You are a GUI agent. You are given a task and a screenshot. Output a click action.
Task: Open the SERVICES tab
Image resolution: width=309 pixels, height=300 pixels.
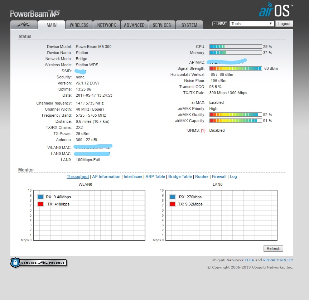pyautogui.click(x=162, y=25)
